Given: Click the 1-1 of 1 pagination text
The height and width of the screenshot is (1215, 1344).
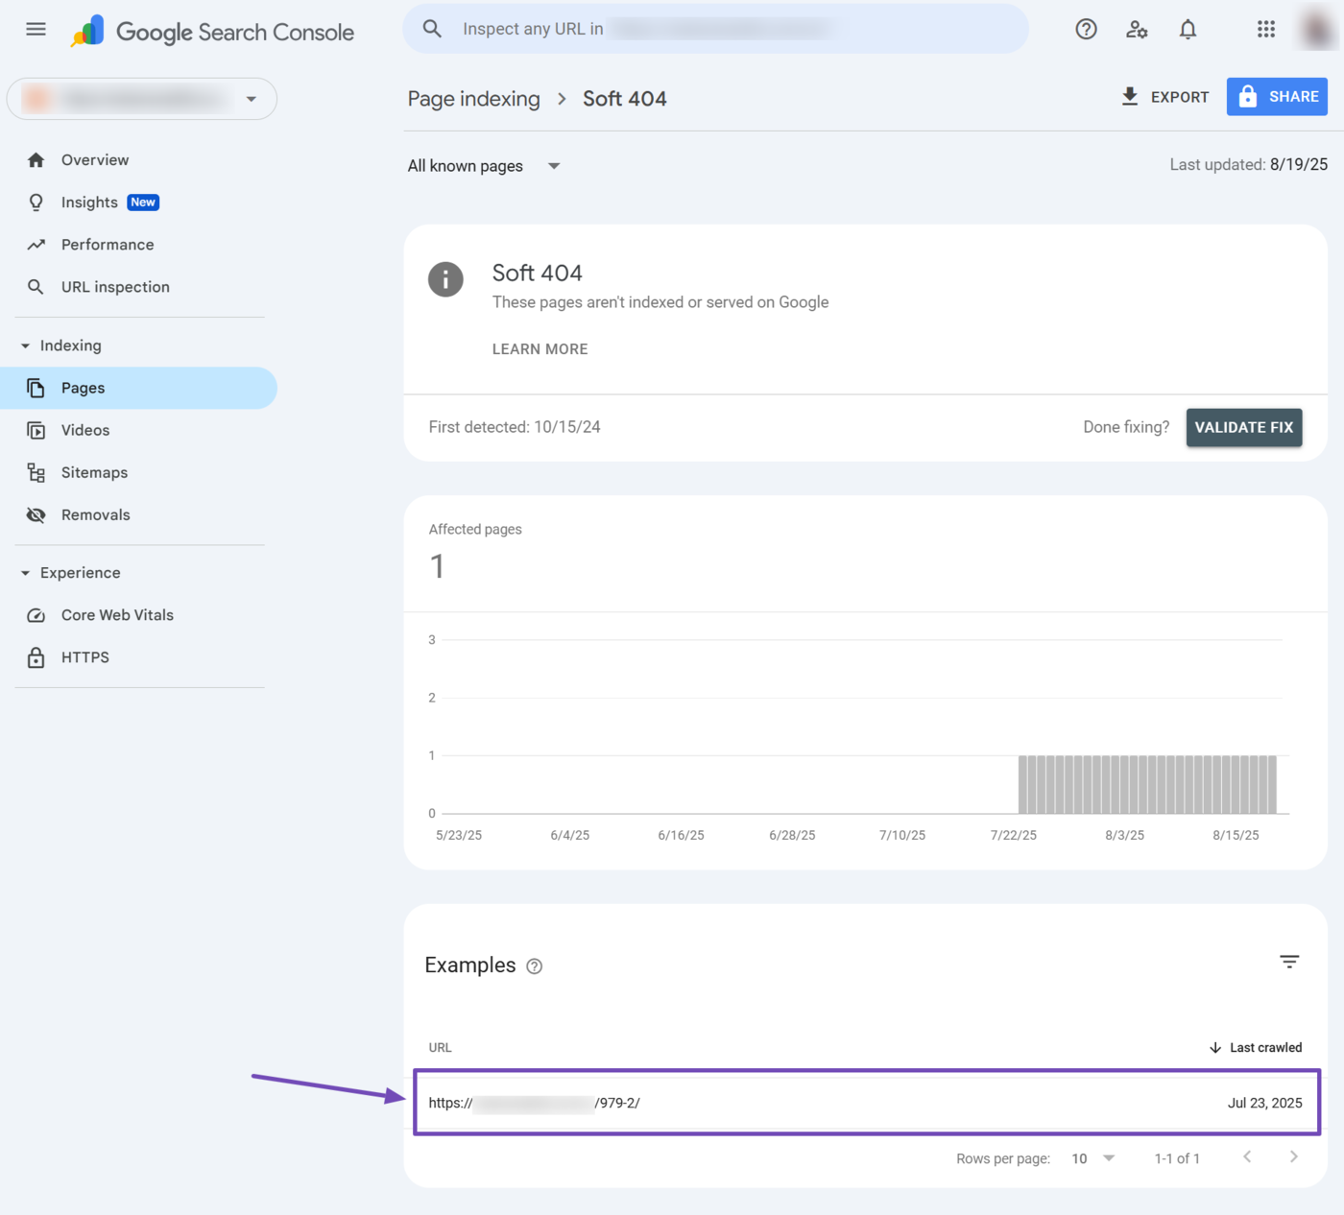Looking at the screenshot, I should (x=1177, y=1158).
